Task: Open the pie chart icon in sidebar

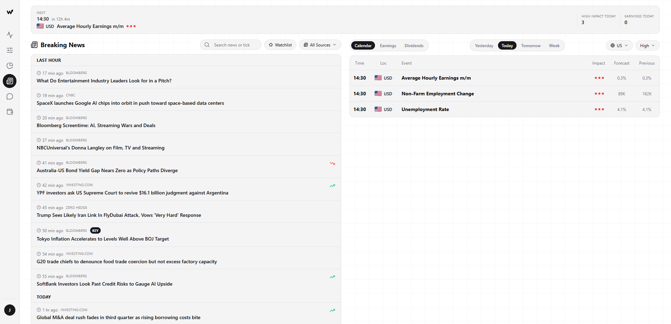Action: (10, 66)
